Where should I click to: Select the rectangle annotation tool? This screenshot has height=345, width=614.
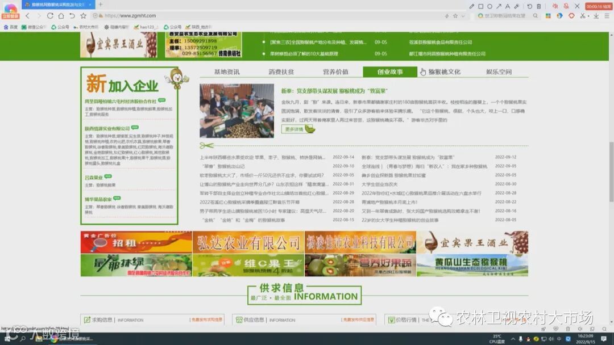click(480, 6)
